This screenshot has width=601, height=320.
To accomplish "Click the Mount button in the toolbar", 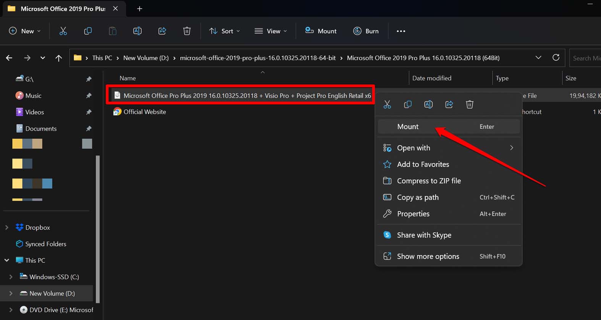I will 321,31.
